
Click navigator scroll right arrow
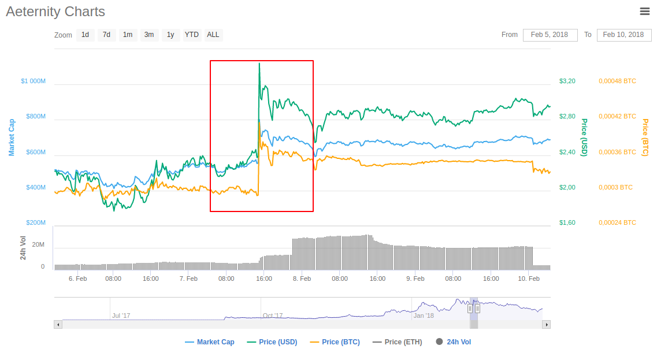547,324
